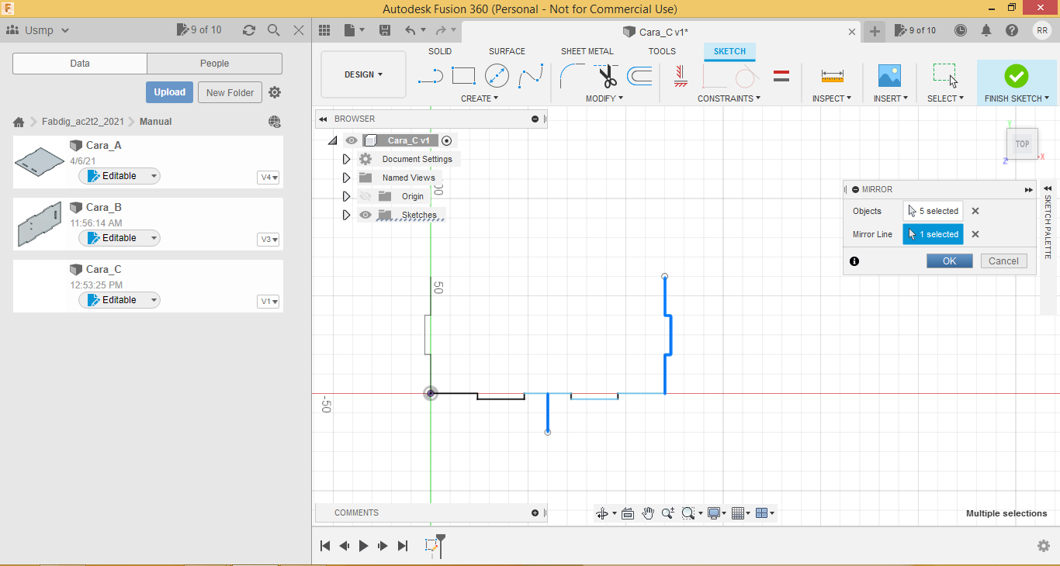Click the Look At navigation icon
Image resolution: width=1060 pixels, height=566 pixels.
[x=628, y=513]
